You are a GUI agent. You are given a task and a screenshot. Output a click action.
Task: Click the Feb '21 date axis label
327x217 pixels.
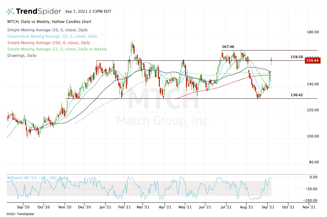[124, 207]
